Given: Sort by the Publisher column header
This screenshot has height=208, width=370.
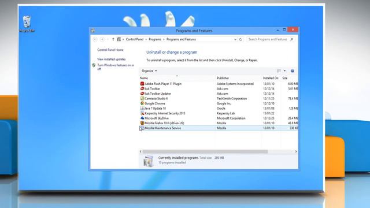Looking at the screenshot, I should pyautogui.click(x=239, y=78).
